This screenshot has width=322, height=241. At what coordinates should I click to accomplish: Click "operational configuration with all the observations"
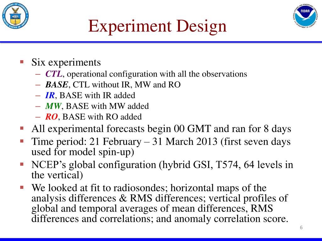pos(157,74)
